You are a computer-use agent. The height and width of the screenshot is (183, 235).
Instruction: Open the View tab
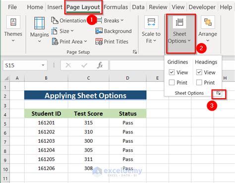tap(178, 7)
